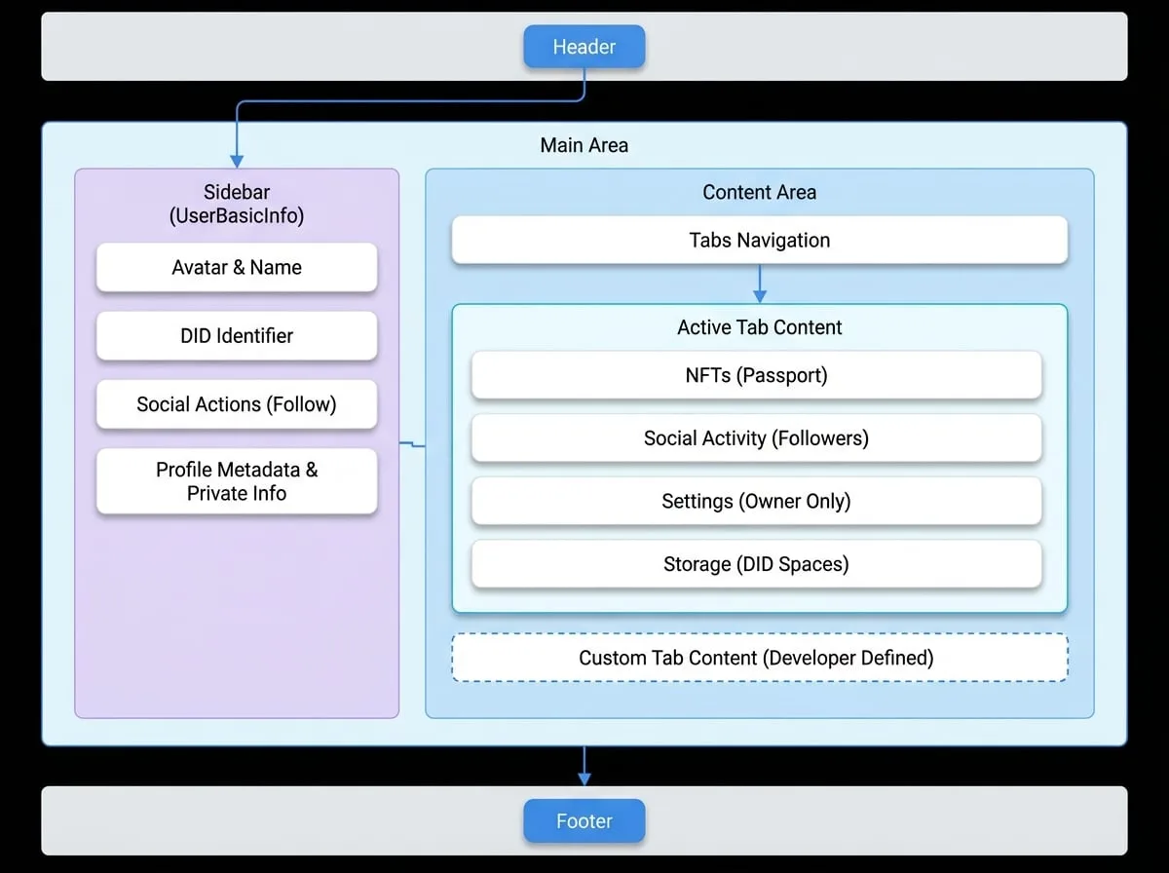Image resolution: width=1169 pixels, height=873 pixels.
Task: Click Social Actions (Follow) block
Action: (x=237, y=403)
